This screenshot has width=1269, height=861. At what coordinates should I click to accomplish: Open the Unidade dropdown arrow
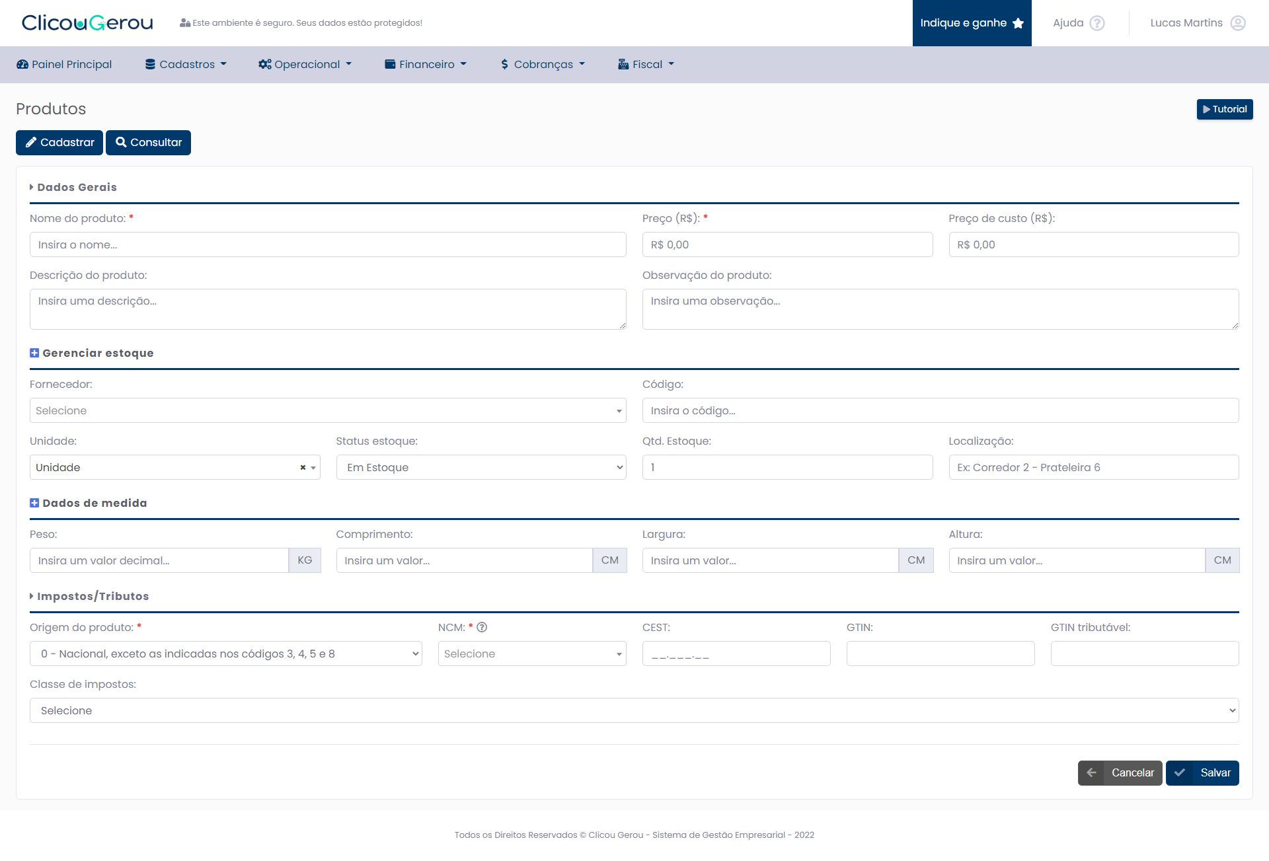point(313,467)
